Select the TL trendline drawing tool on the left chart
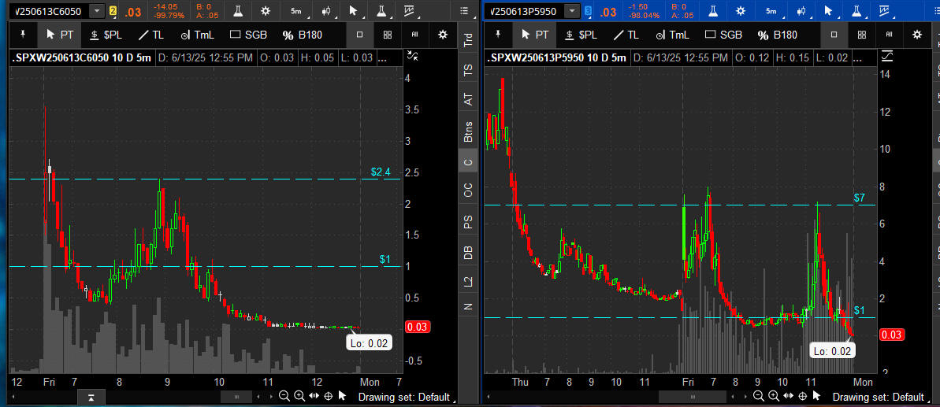This screenshot has height=407, width=940. [151, 35]
